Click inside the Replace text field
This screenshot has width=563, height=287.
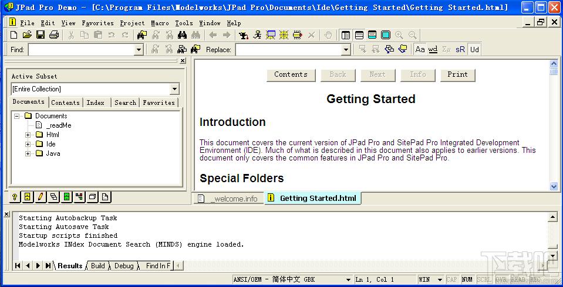click(289, 50)
